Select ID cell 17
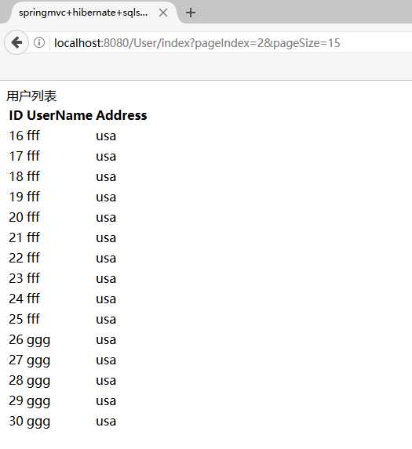 click(16, 156)
